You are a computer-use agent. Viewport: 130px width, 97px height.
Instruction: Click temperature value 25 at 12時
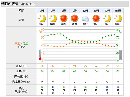click(85, 66)
